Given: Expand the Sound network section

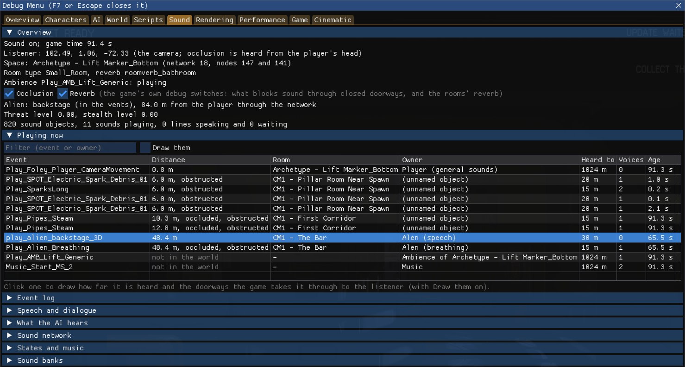Looking at the screenshot, I should pos(342,335).
